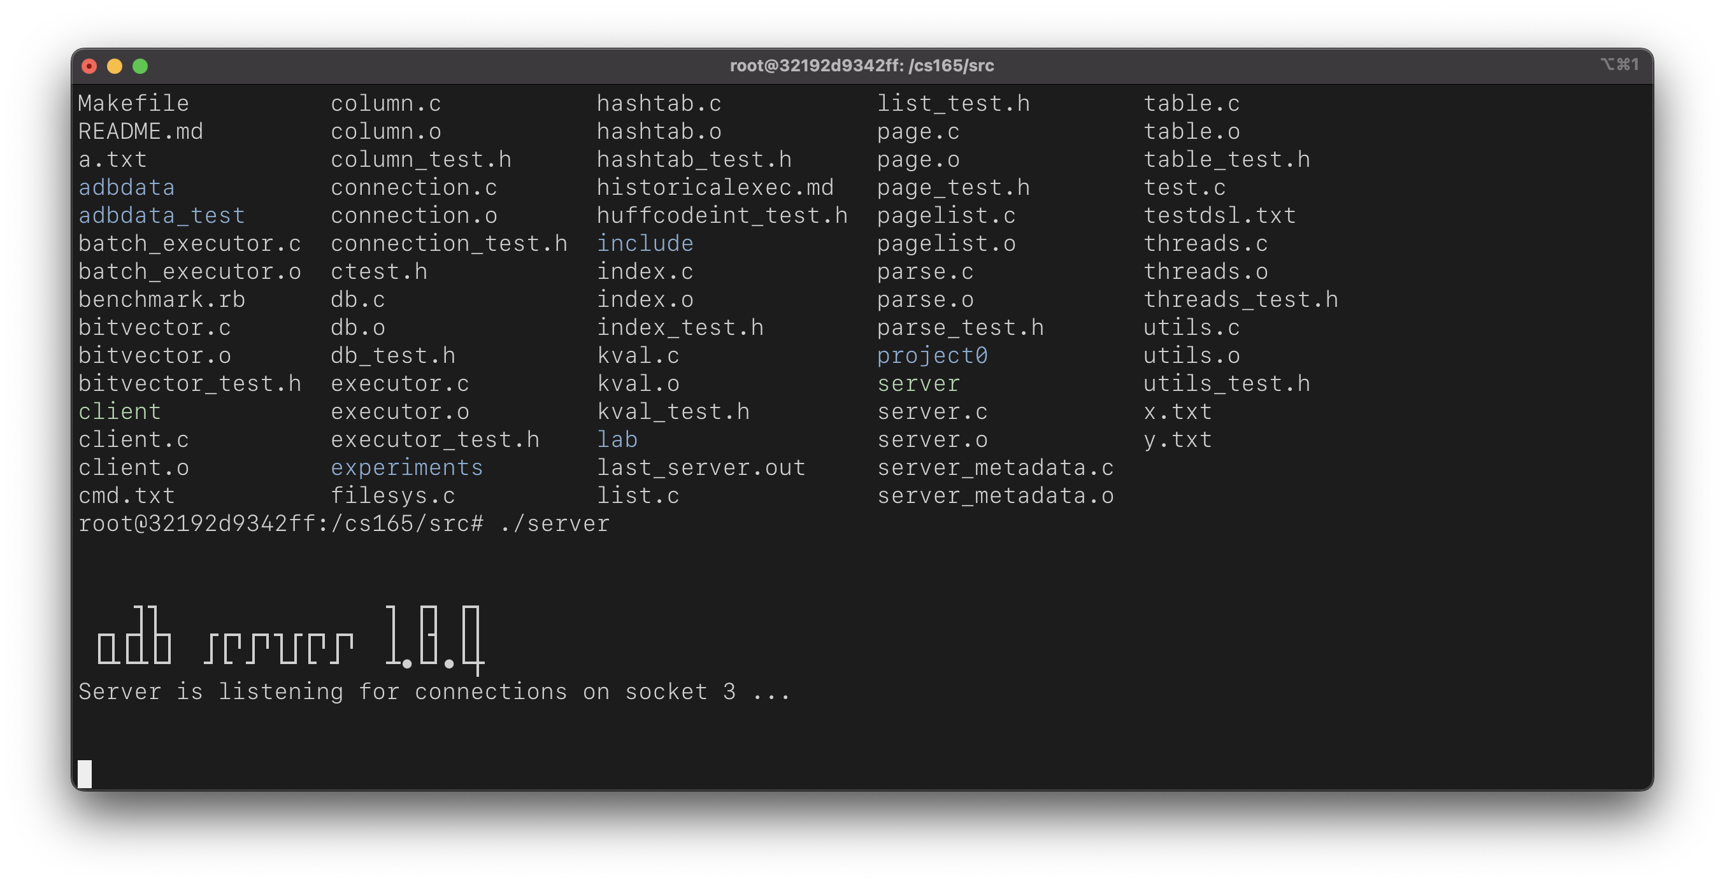
Task: Click the terminal title root@32192d9342ff: /cs165/src
Action: [x=862, y=66]
